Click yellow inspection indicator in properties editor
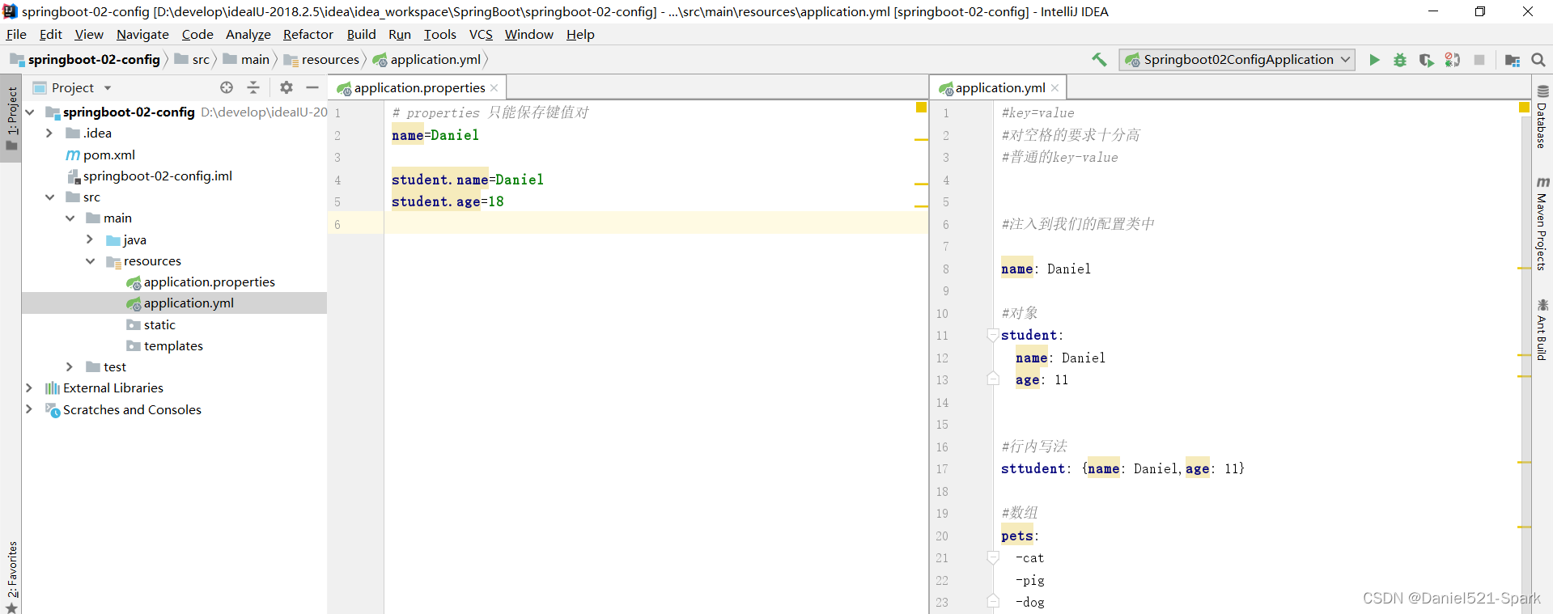Viewport: 1553px width, 614px height. pos(921,108)
